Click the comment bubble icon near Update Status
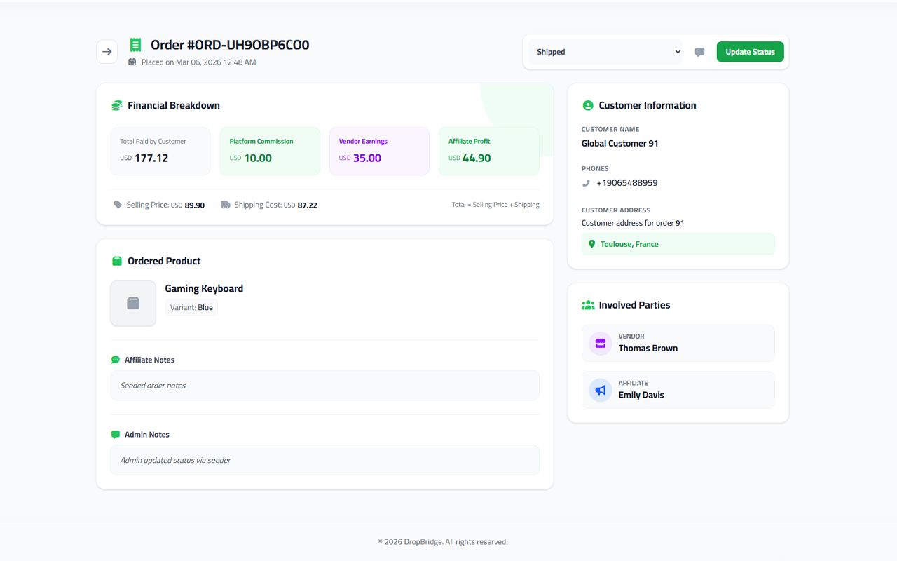Screen dimensions: 897x561 click(x=699, y=52)
